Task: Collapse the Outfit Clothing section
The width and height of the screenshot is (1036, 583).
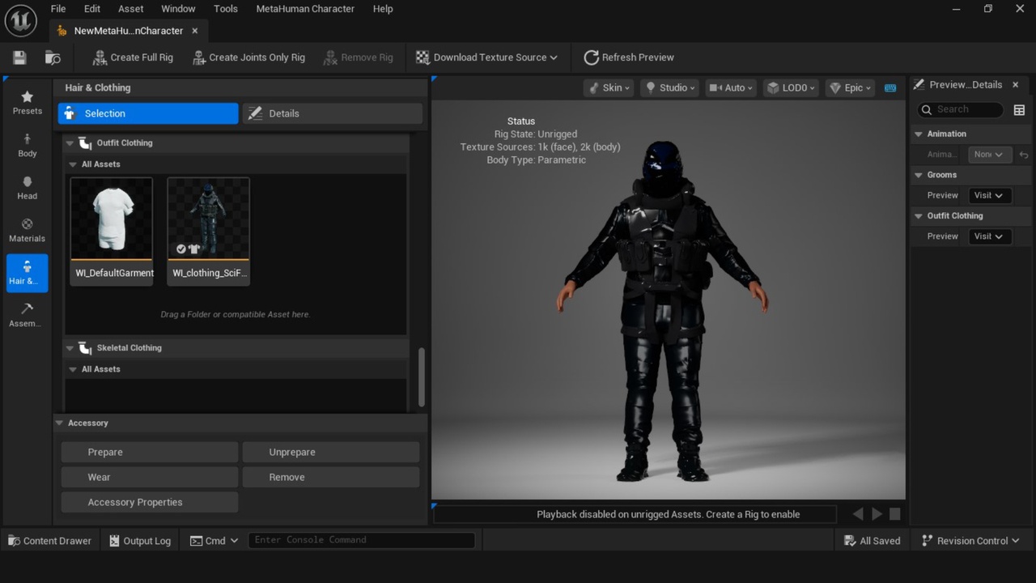Action: tap(70, 143)
